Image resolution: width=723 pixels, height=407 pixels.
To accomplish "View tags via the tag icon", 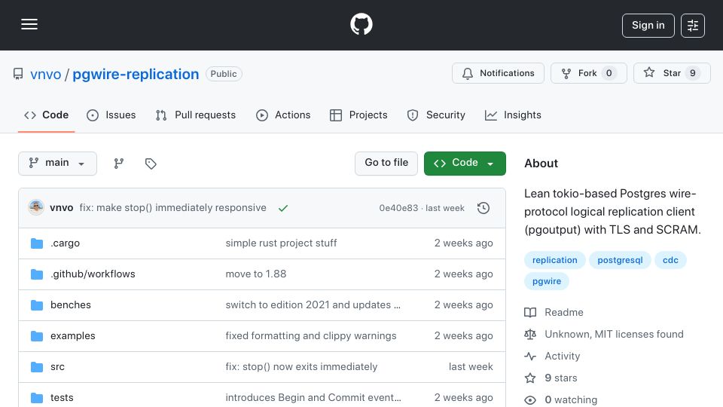I will click(151, 164).
